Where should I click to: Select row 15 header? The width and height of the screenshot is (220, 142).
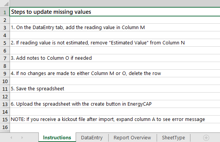[x=5, y=119]
